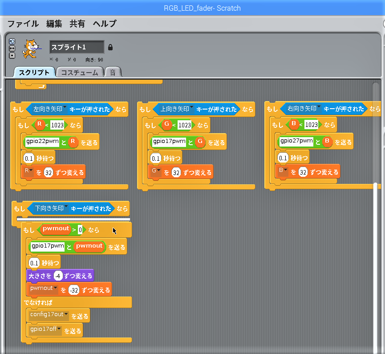
Task: Switch to the コスチューム tab
Action: [80, 73]
